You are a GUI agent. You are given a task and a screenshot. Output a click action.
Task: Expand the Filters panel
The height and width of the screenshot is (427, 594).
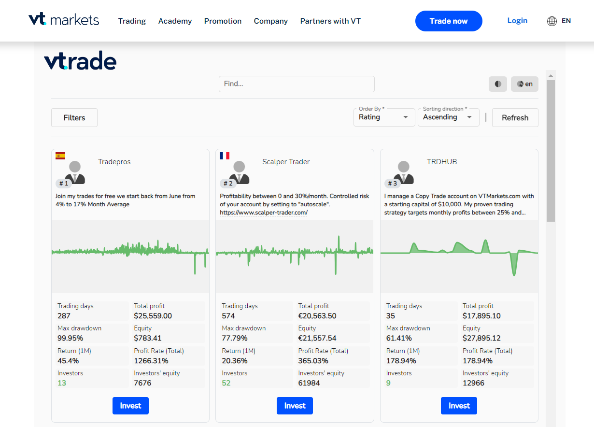(x=74, y=118)
